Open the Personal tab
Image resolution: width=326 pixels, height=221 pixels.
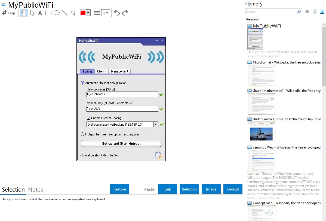[x=253, y=19]
